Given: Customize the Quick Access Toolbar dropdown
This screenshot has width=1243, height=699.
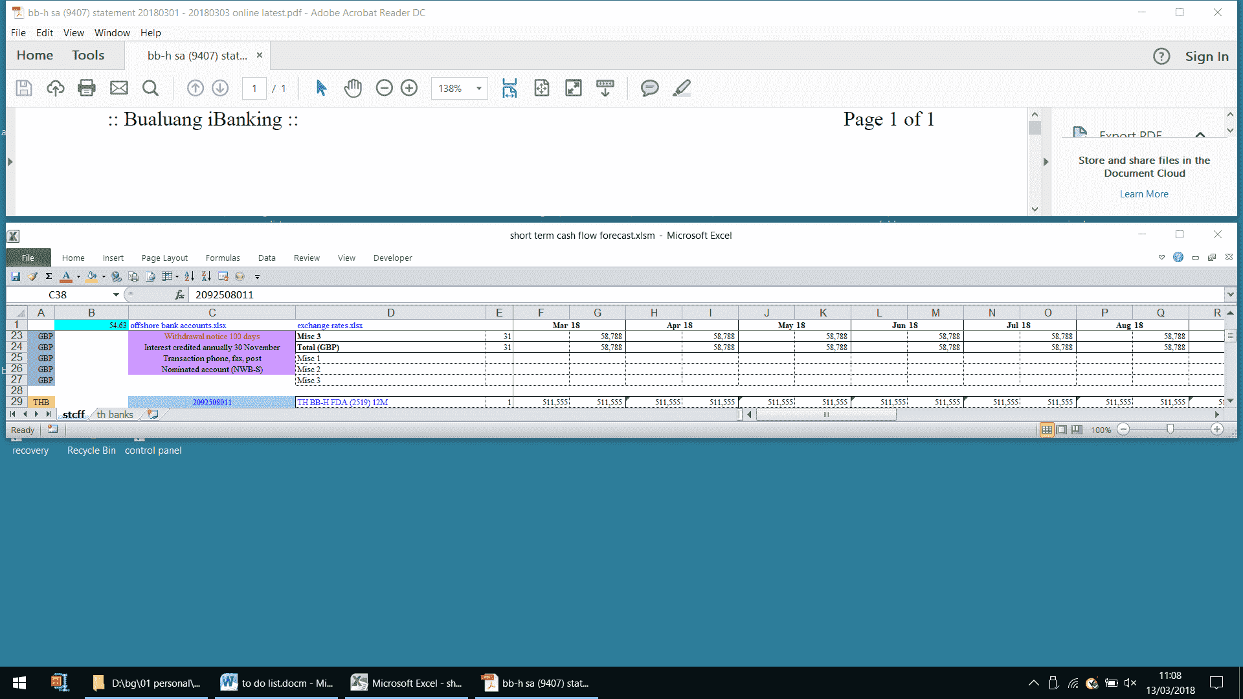Looking at the screenshot, I should pos(257,277).
